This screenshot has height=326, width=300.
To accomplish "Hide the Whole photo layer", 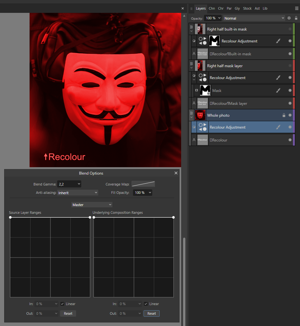I will click(x=290, y=115).
